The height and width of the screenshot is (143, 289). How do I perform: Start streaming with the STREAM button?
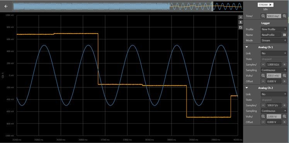[x=265, y=5]
